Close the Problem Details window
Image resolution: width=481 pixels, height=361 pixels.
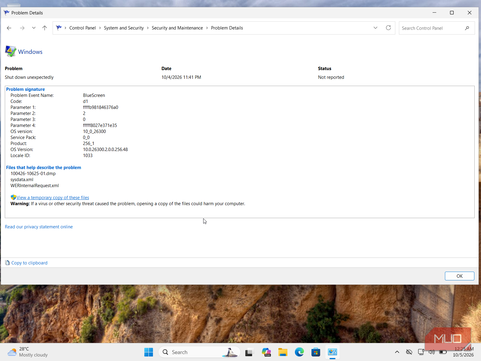pyautogui.click(x=470, y=13)
